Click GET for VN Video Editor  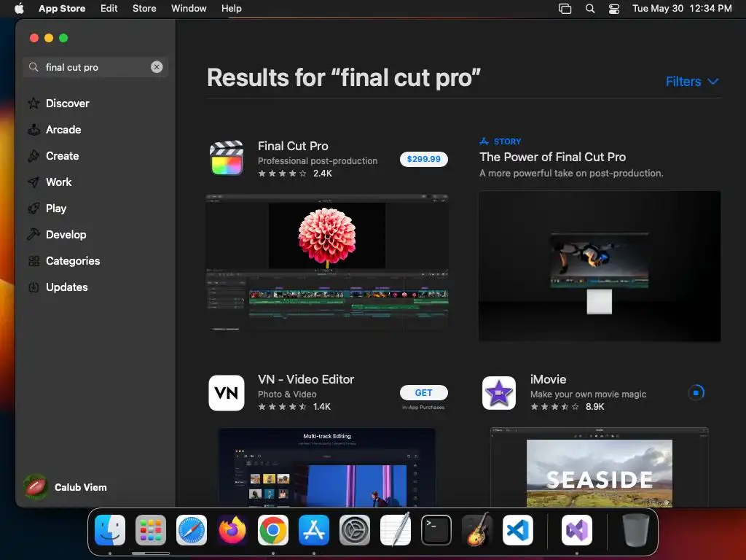click(x=424, y=393)
